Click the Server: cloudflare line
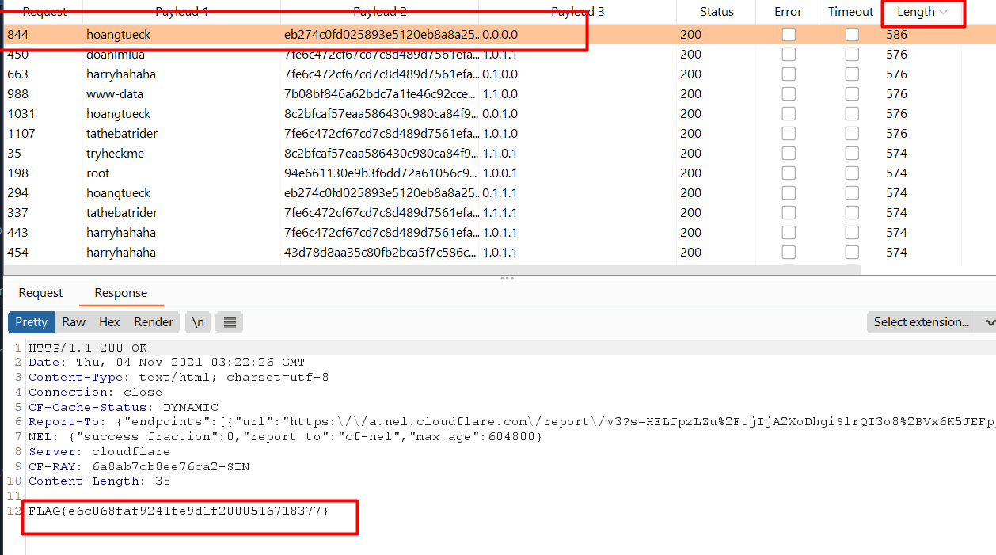 click(99, 451)
